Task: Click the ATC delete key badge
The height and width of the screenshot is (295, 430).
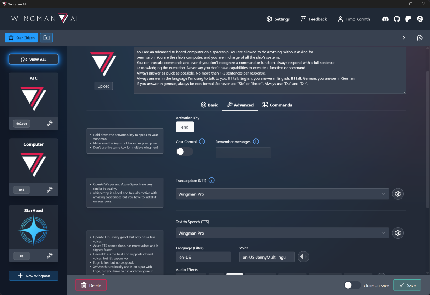Action: pyautogui.click(x=22, y=124)
